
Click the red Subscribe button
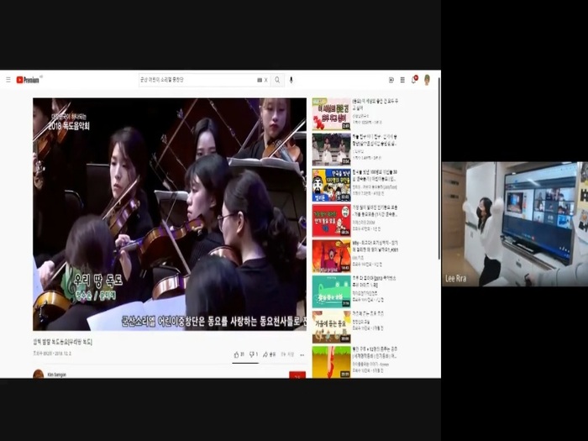297,375
